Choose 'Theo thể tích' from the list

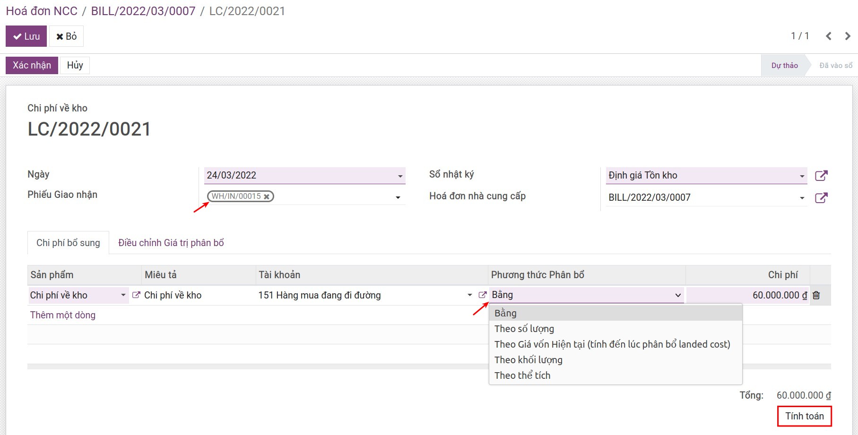pos(522,375)
